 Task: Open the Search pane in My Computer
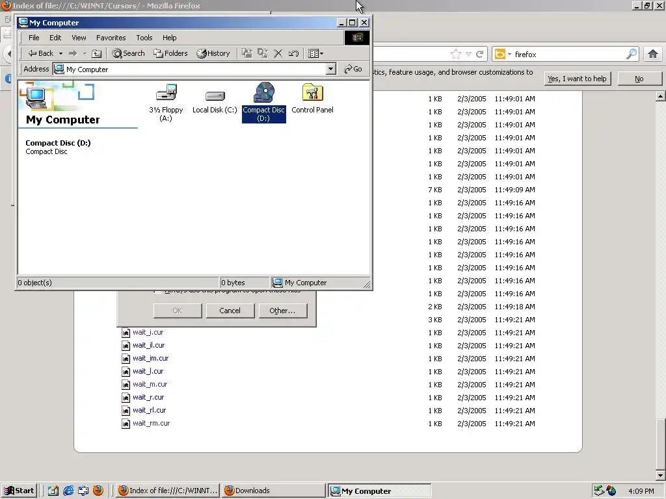pyautogui.click(x=128, y=53)
